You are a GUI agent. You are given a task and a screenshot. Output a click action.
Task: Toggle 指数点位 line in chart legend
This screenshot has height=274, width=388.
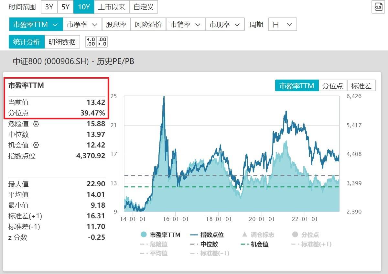tap(207, 235)
